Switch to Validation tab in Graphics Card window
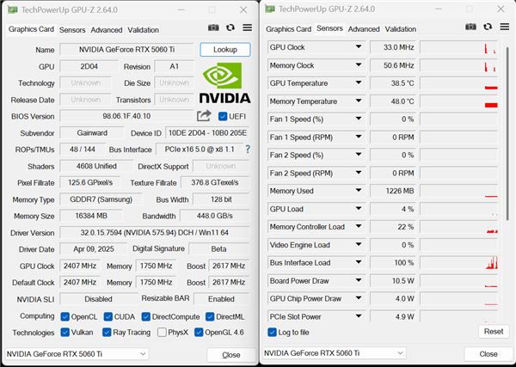 [x=144, y=29]
